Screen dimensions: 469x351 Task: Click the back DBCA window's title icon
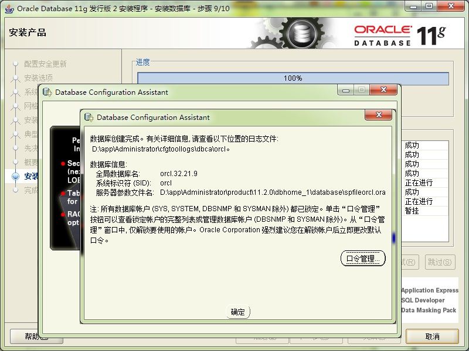point(47,92)
